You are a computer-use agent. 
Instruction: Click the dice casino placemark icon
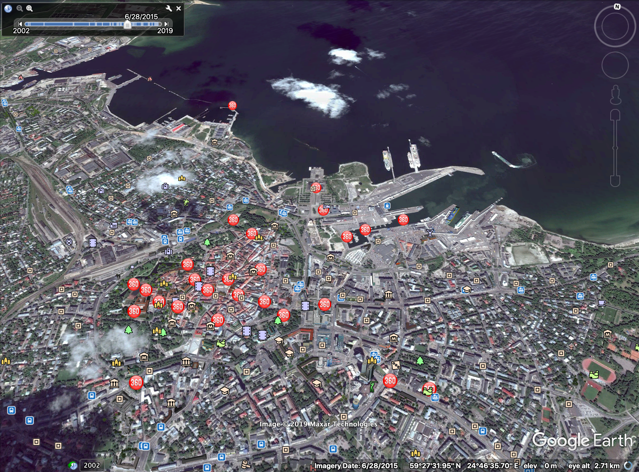[396, 365]
